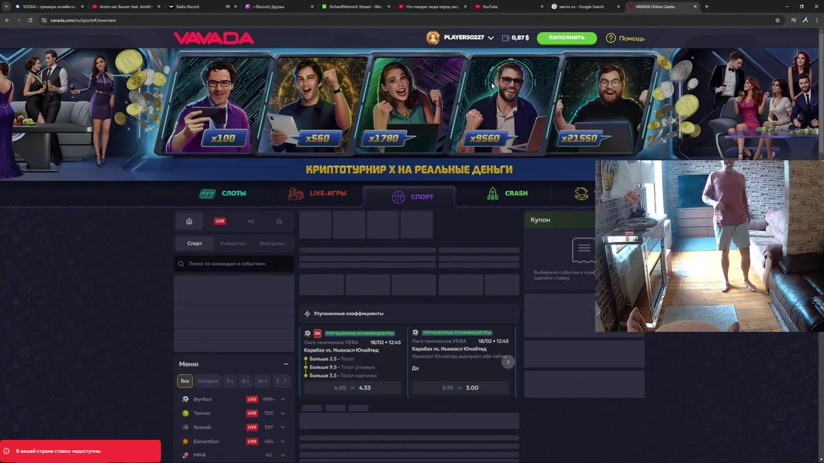Click the search magnifier icon in event search
The height and width of the screenshot is (463, 824).
click(x=181, y=264)
